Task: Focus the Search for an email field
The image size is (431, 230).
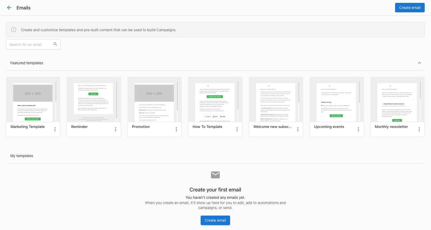Action: pos(30,45)
